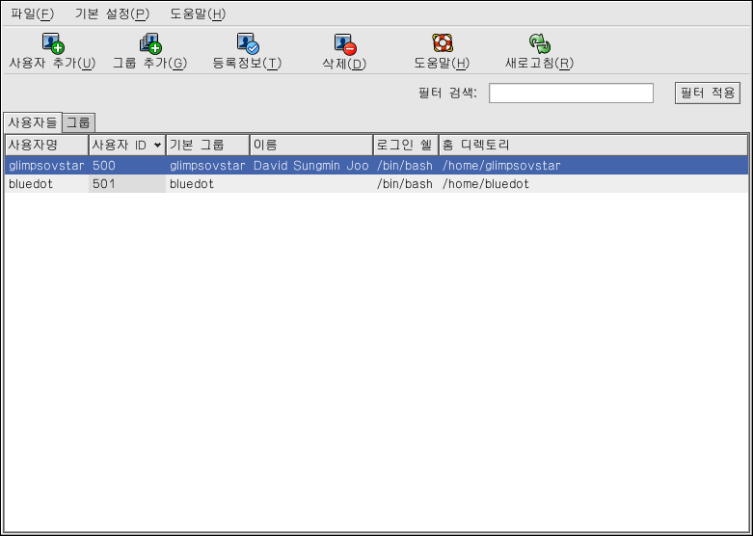Select the 사용자들 tab
Screen dimensions: 753x536
pos(32,122)
